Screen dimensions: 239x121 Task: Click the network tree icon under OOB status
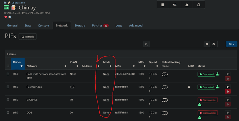pyautogui.click(x=199, y=118)
